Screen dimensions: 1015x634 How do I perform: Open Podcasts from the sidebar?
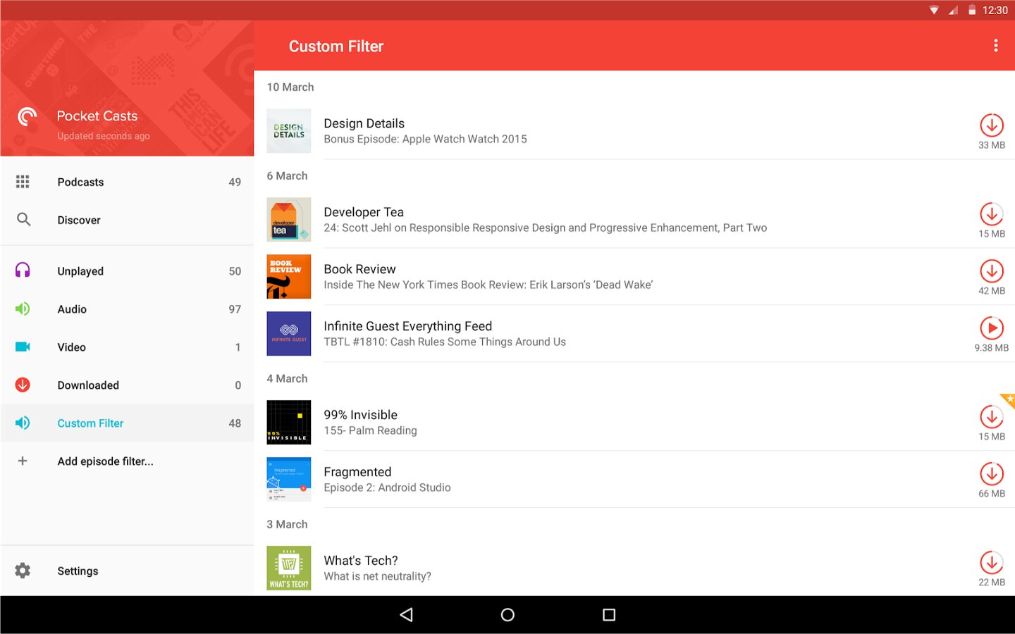pyautogui.click(x=80, y=182)
